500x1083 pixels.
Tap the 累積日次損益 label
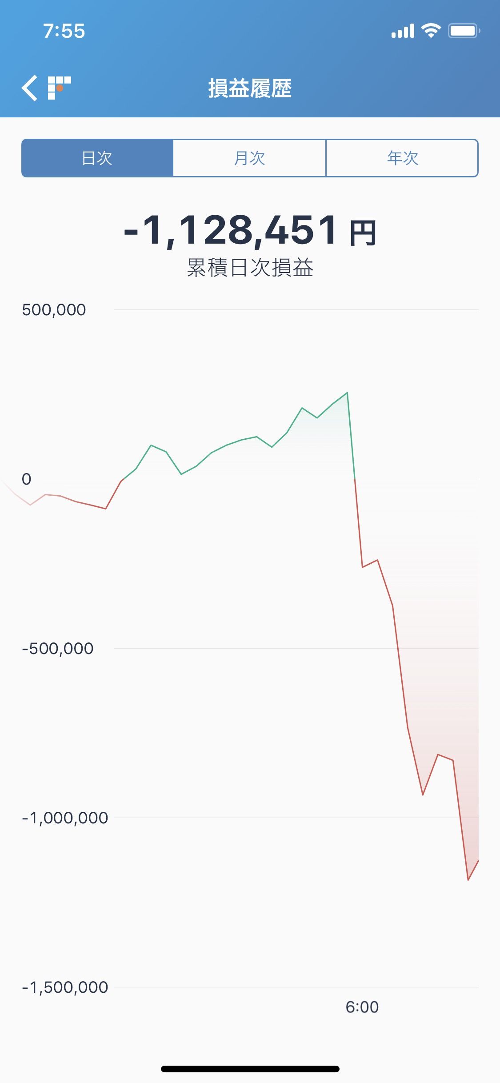(x=250, y=268)
